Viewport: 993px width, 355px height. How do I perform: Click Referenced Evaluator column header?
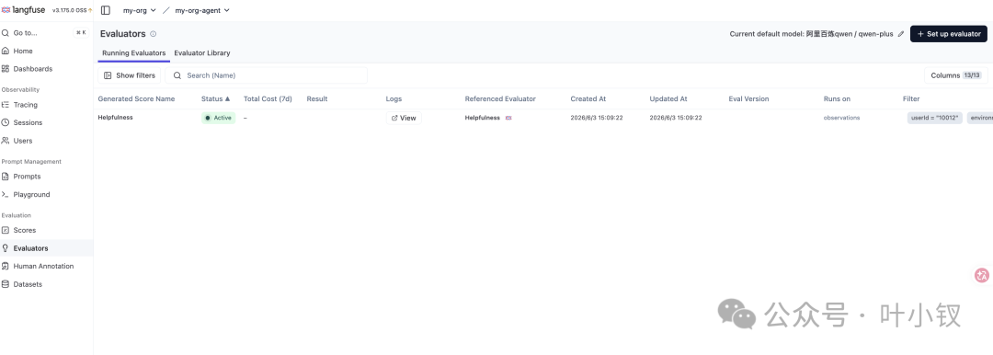coord(500,99)
